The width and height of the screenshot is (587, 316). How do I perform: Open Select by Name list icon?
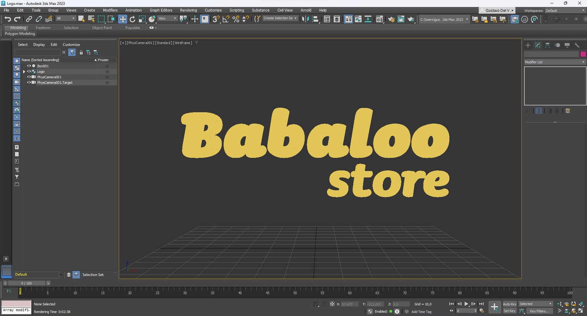pyautogui.click(x=91, y=19)
